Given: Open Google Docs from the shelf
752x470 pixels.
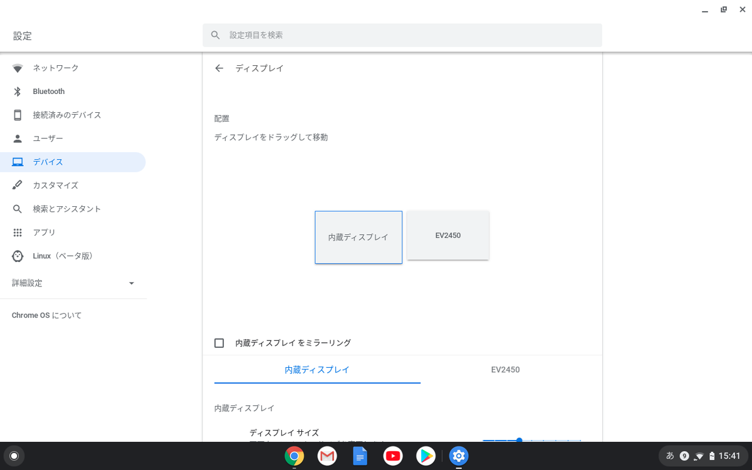Looking at the screenshot, I should (360, 456).
